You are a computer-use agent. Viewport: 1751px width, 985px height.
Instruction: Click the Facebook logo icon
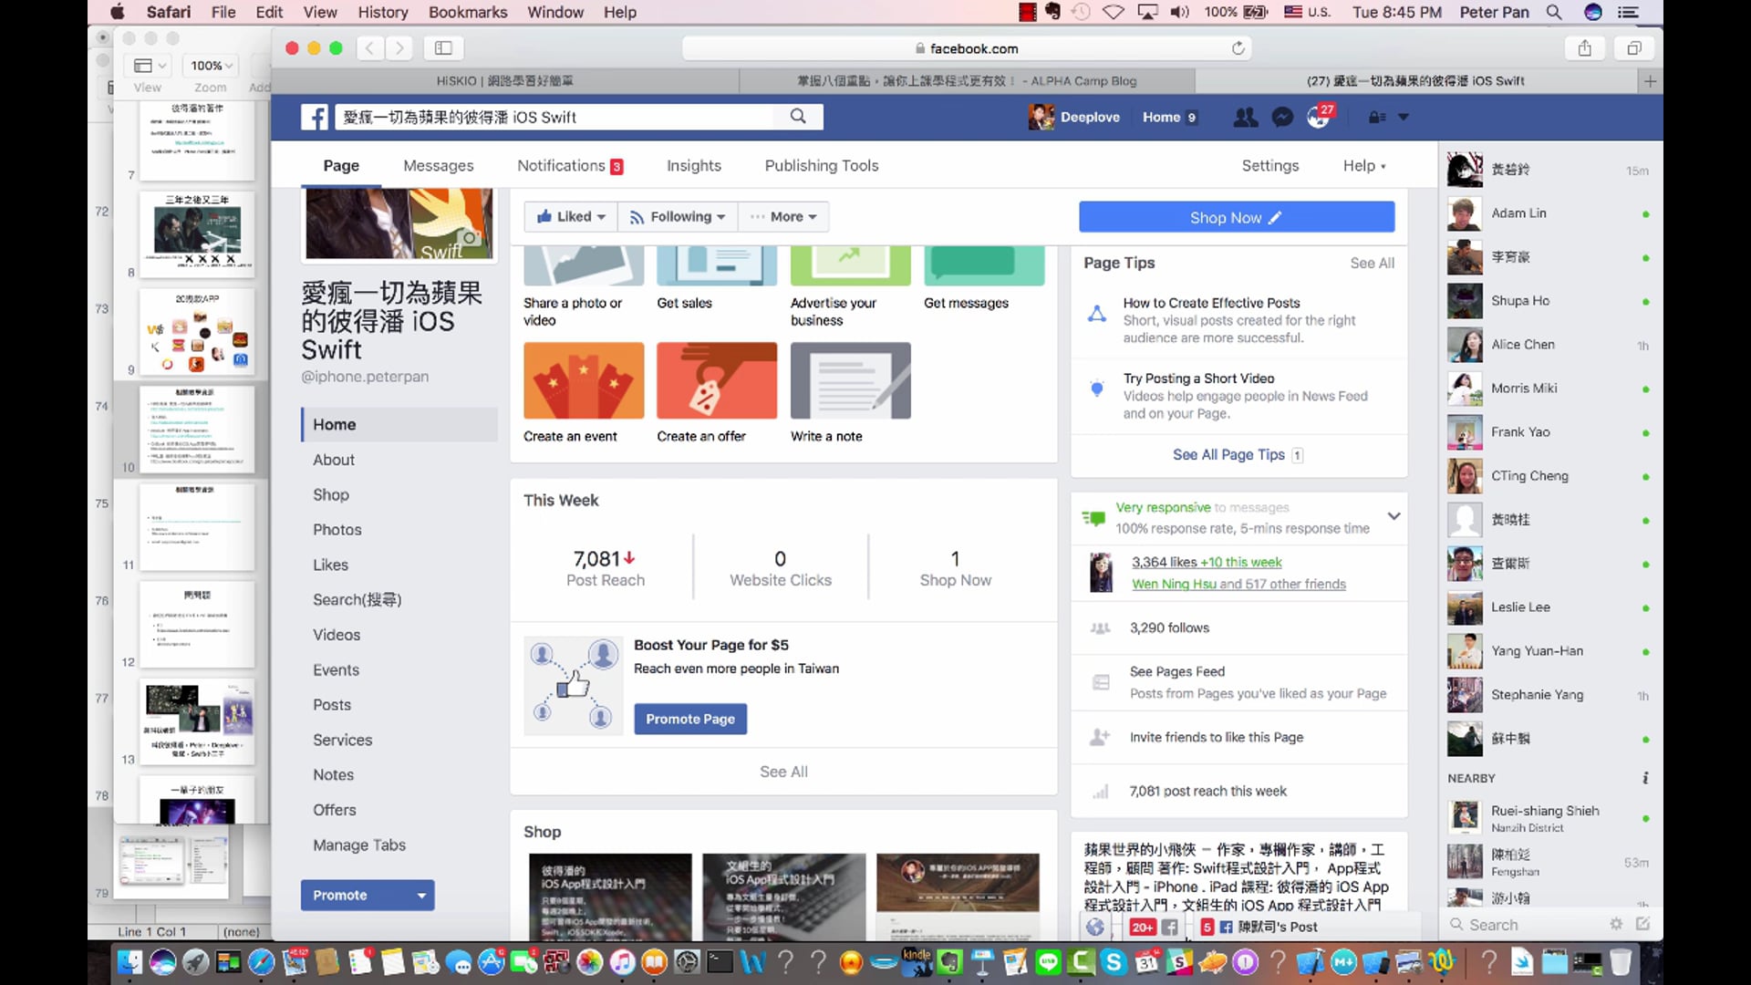[315, 117]
